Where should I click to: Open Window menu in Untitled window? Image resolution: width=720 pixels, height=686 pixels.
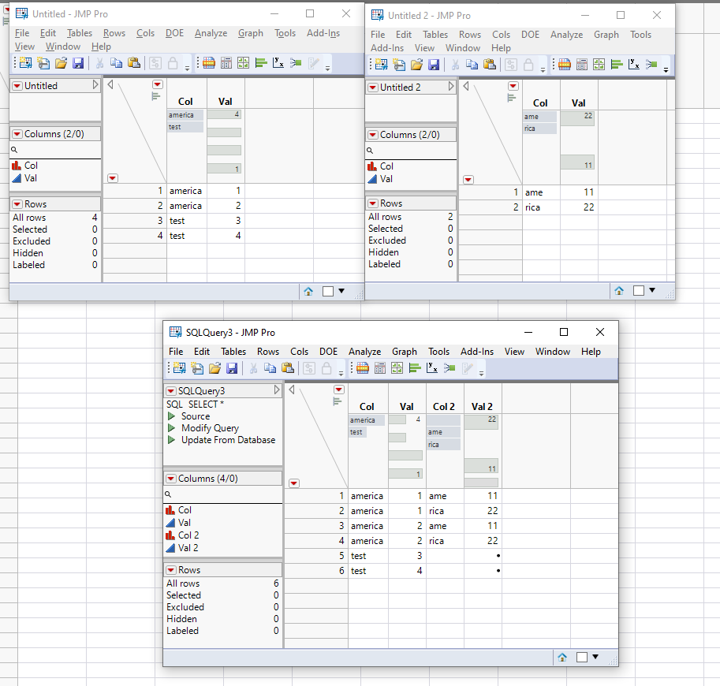tap(63, 47)
